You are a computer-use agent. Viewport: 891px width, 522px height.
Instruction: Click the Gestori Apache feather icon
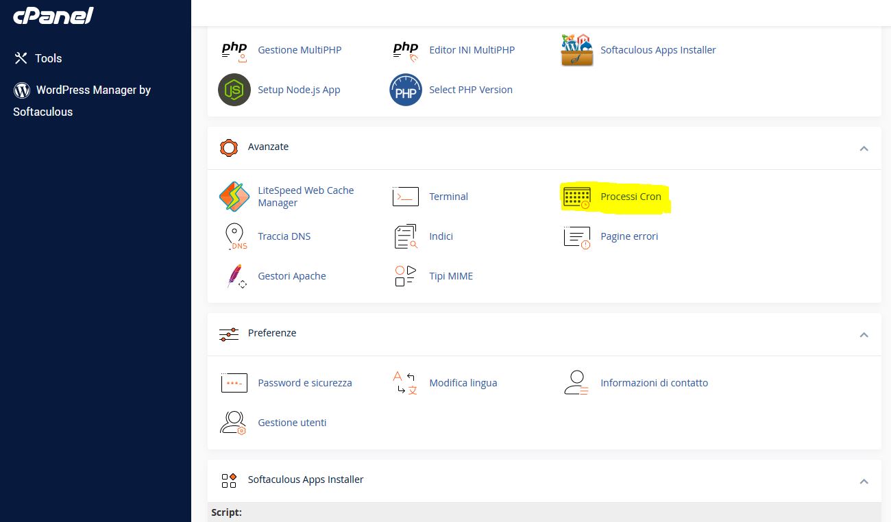[236, 276]
